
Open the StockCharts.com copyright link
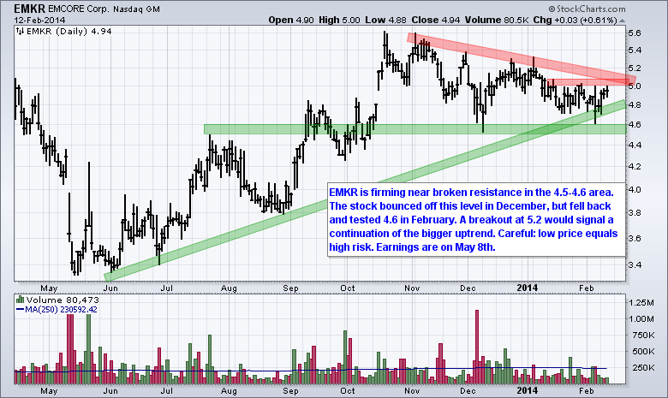(x=587, y=9)
